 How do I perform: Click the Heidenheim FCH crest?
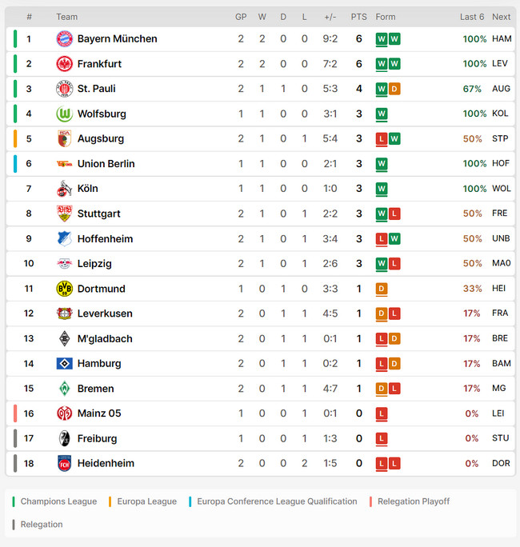(65, 463)
